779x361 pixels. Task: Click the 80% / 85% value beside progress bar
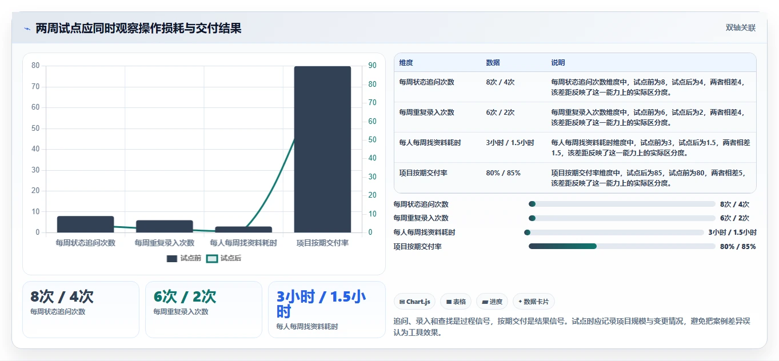pos(738,247)
